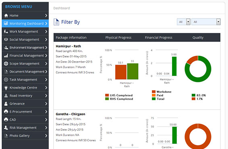Open Risk Management menu item

[25, 128]
